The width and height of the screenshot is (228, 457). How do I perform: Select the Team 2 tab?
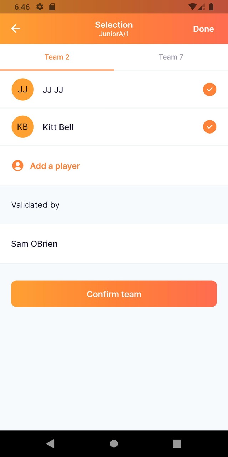point(57,57)
